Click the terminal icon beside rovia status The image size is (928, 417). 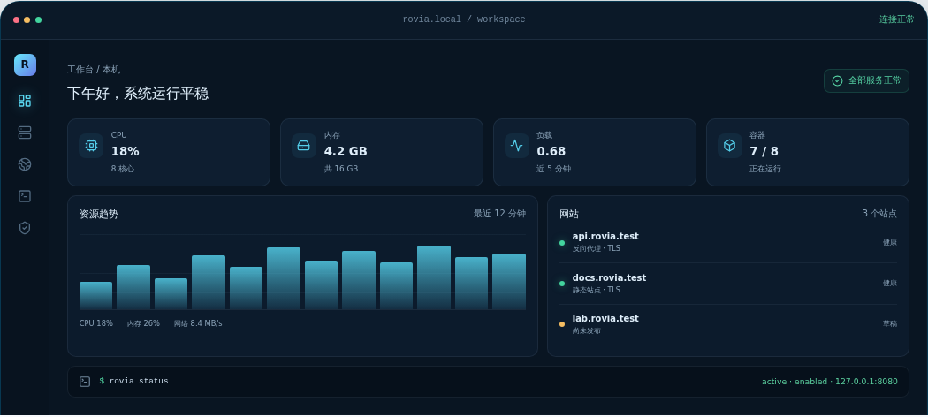[85, 382]
